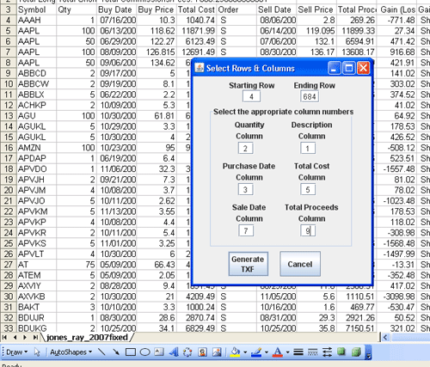Click cell containing ATEM

pyautogui.click(x=36, y=275)
